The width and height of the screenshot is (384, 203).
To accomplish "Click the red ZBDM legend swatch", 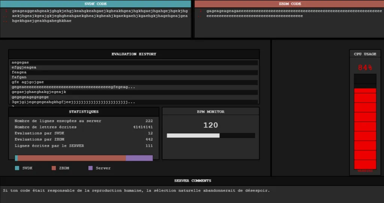I will [x=53, y=168].
